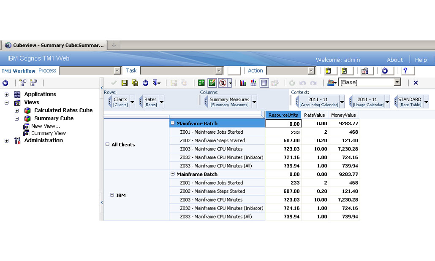Open the Rates dimension dropdown arrow
The image size is (435, 261).
161,102
